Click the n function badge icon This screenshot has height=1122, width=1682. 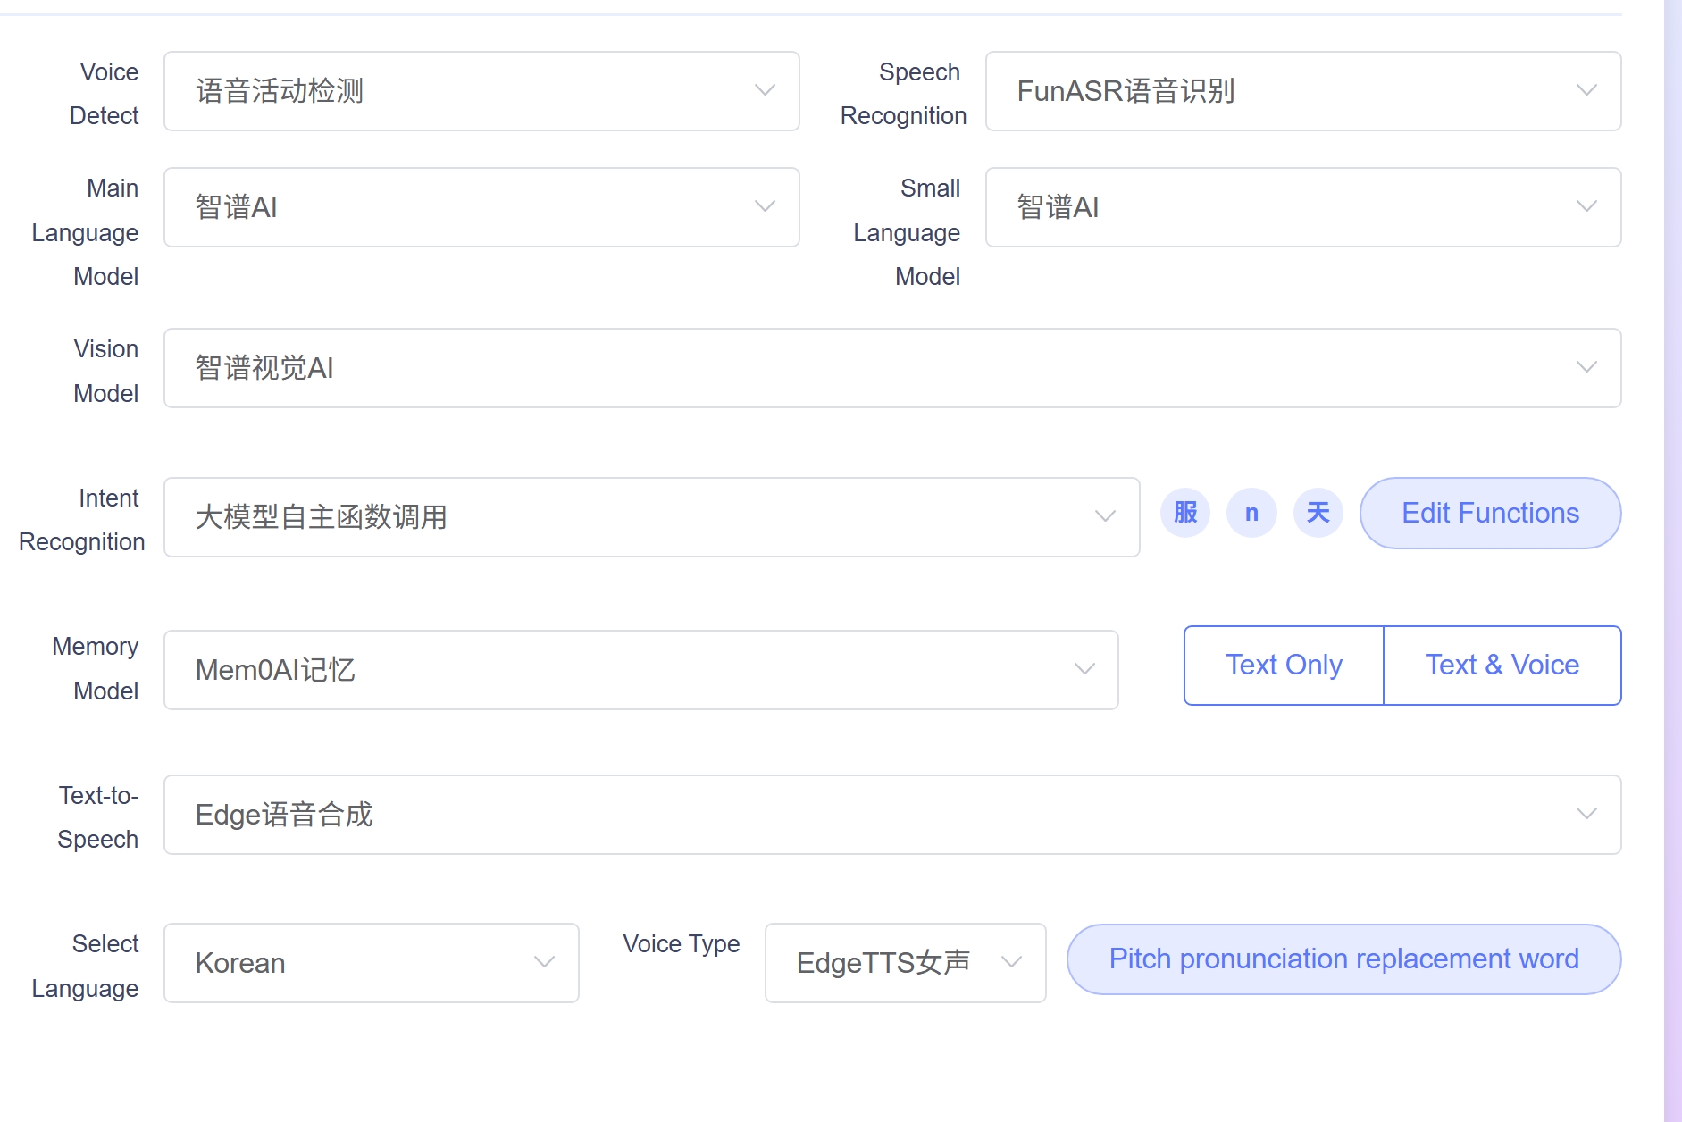click(1251, 513)
